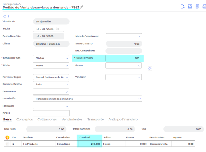The width and height of the screenshot is (206, 152).
Task: Click the Total Bruto value field
Action: click(x=46, y=129)
